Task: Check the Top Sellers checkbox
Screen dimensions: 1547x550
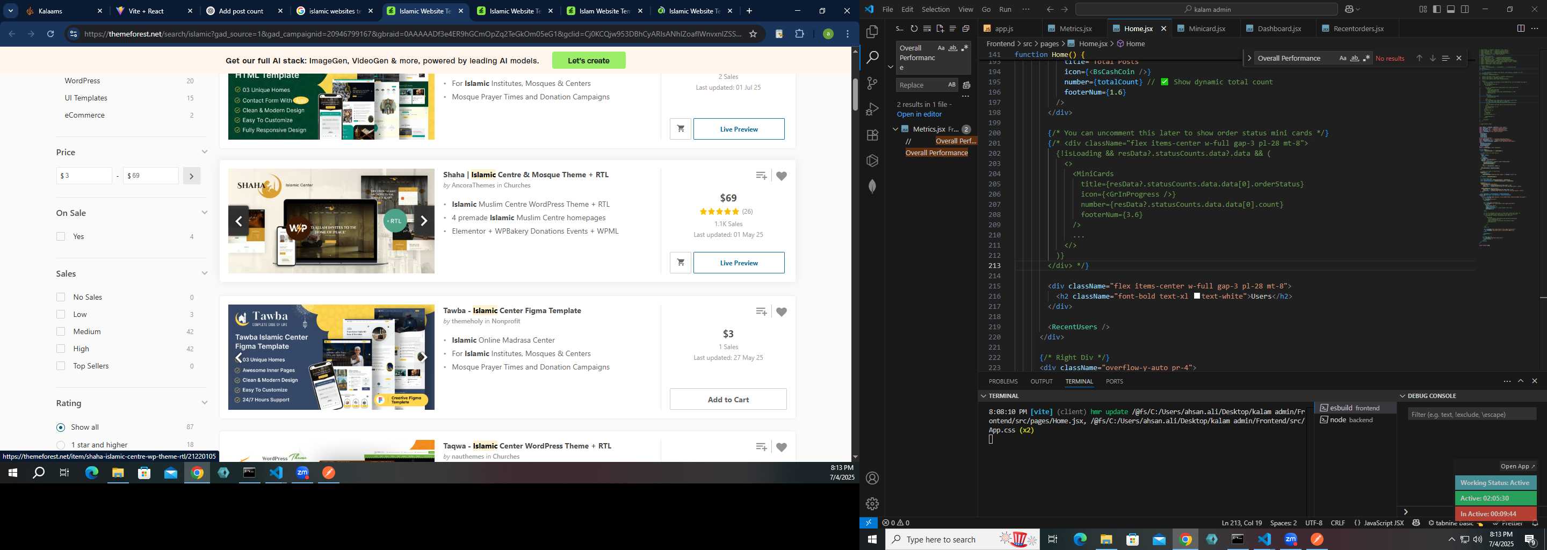Action: coord(61,366)
